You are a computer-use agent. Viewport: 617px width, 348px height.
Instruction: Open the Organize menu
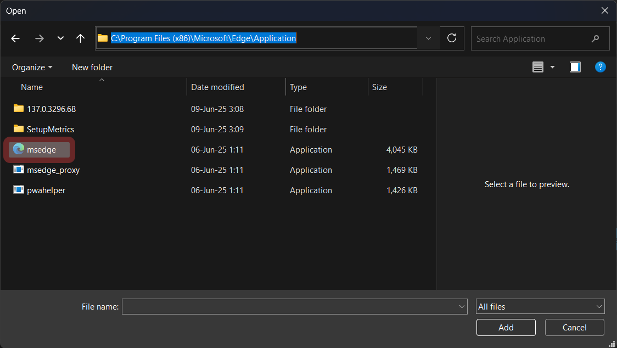[32, 68]
